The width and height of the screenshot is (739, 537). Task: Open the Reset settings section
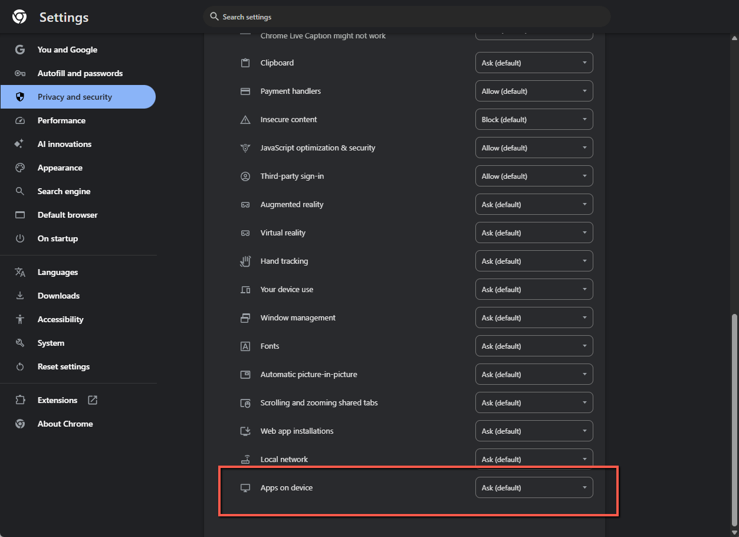click(x=78, y=366)
